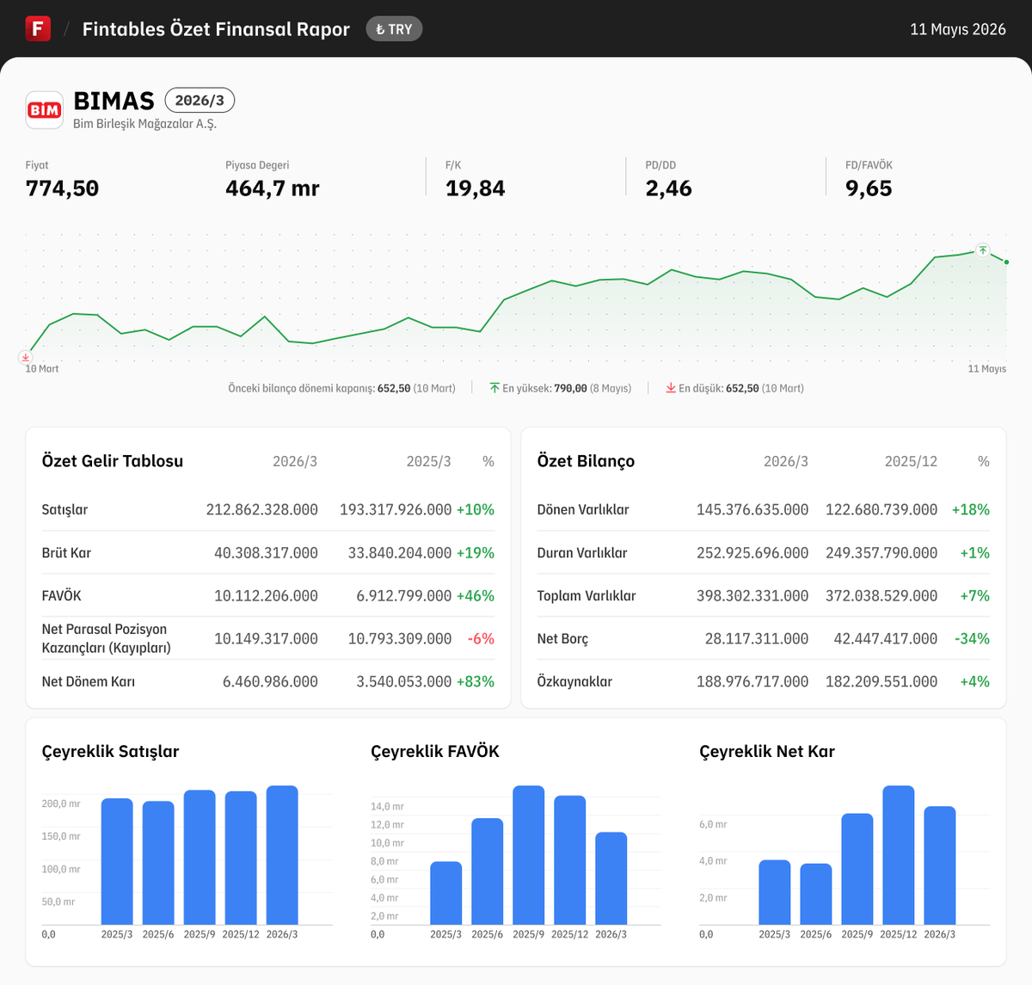Click Duran Varlıklar 2025/12 value 249.357.790.000
This screenshot has width=1032, height=985.
pos(881,552)
